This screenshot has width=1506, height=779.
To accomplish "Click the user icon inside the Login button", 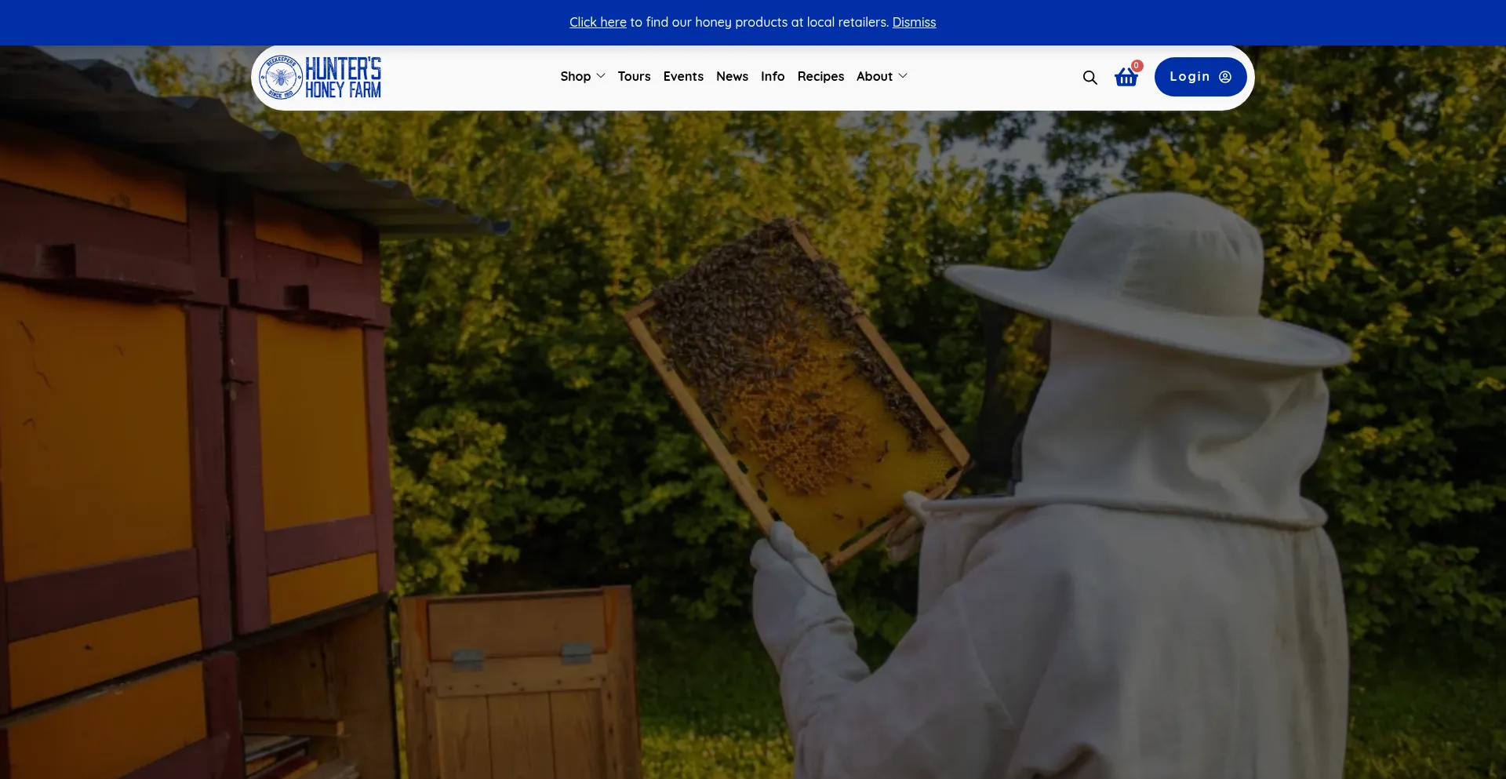I will tap(1224, 76).
